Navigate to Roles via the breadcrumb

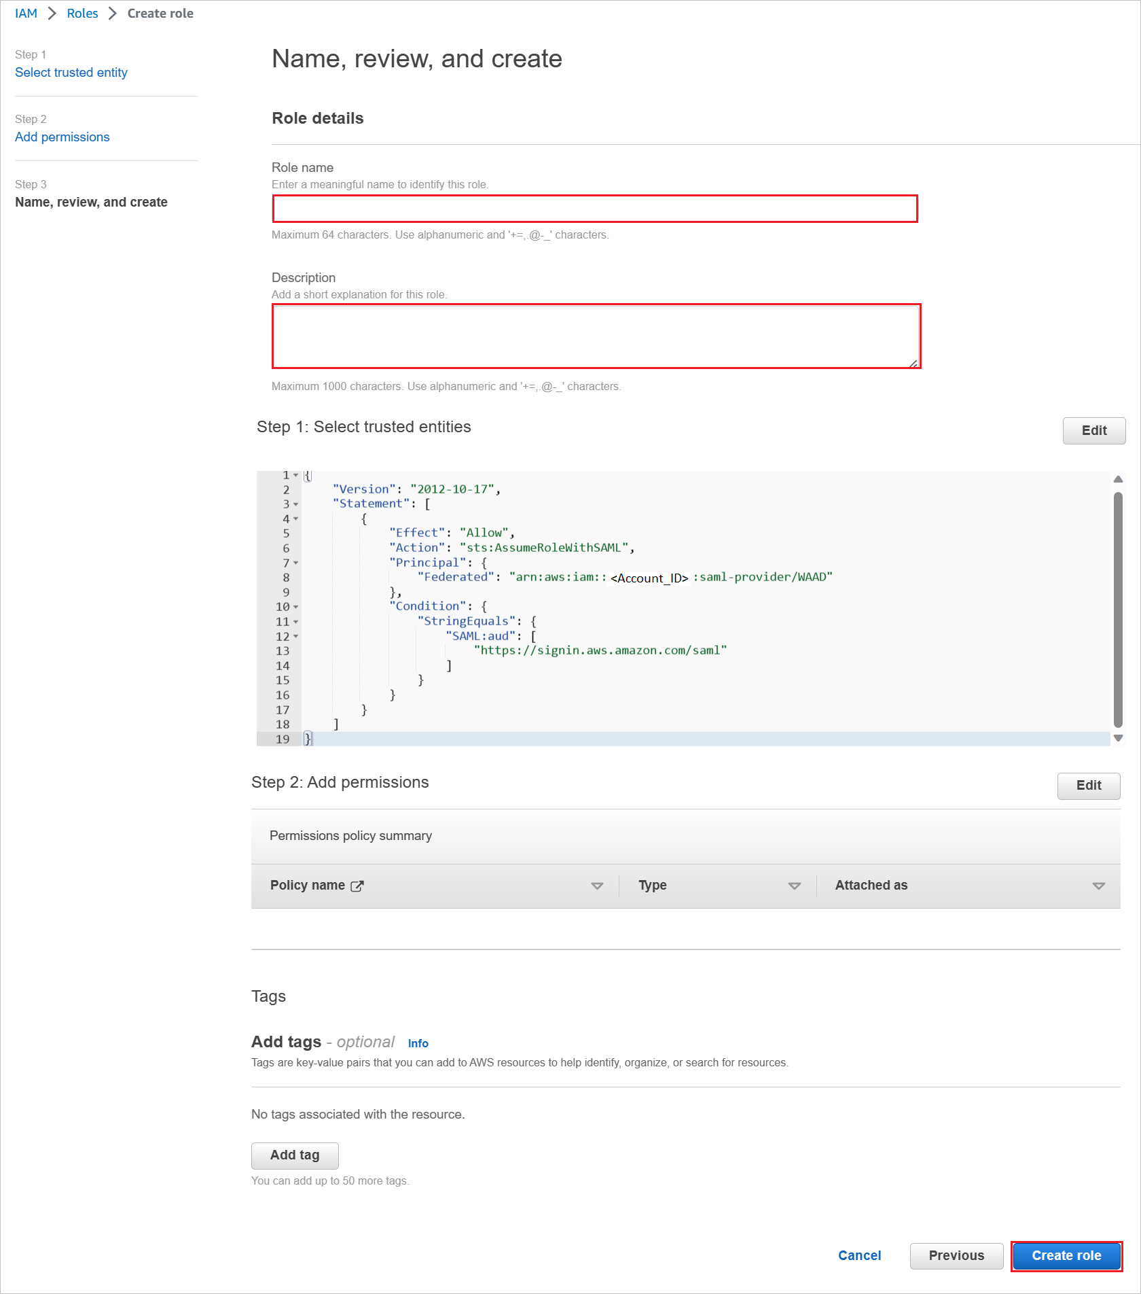pos(82,13)
